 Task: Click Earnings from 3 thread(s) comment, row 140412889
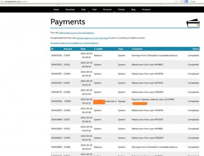(x=155, y=147)
